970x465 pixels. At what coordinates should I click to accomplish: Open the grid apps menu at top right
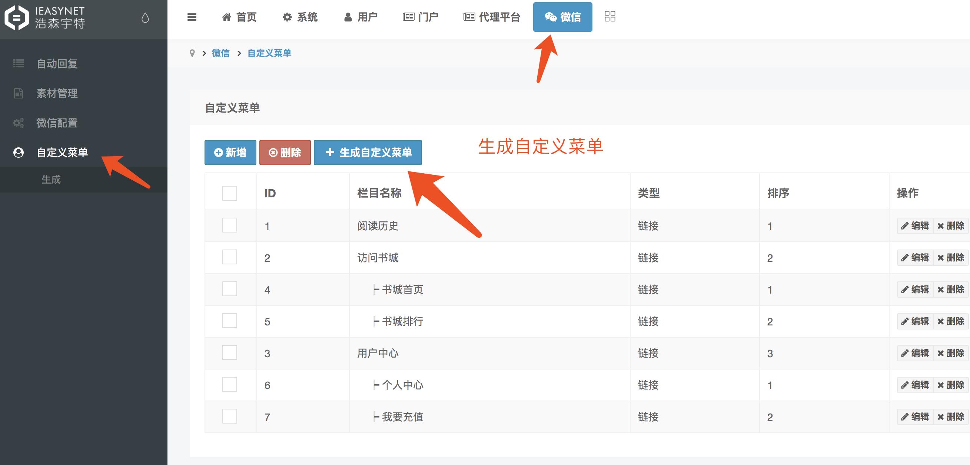click(x=610, y=17)
